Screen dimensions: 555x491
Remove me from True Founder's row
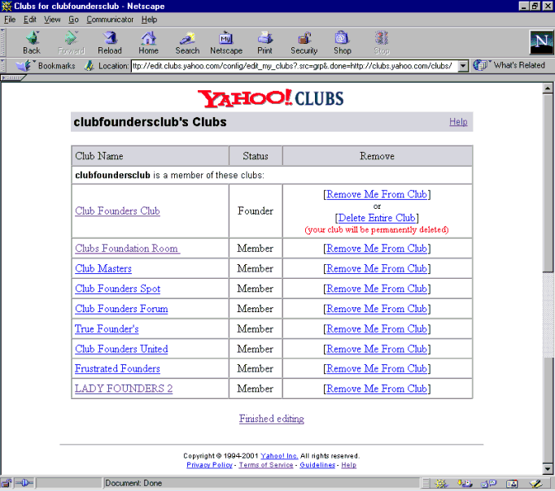pos(377,329)
